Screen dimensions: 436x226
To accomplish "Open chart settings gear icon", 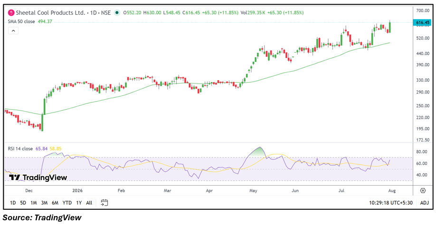I will pyautogui.click(x=423, y=190).
